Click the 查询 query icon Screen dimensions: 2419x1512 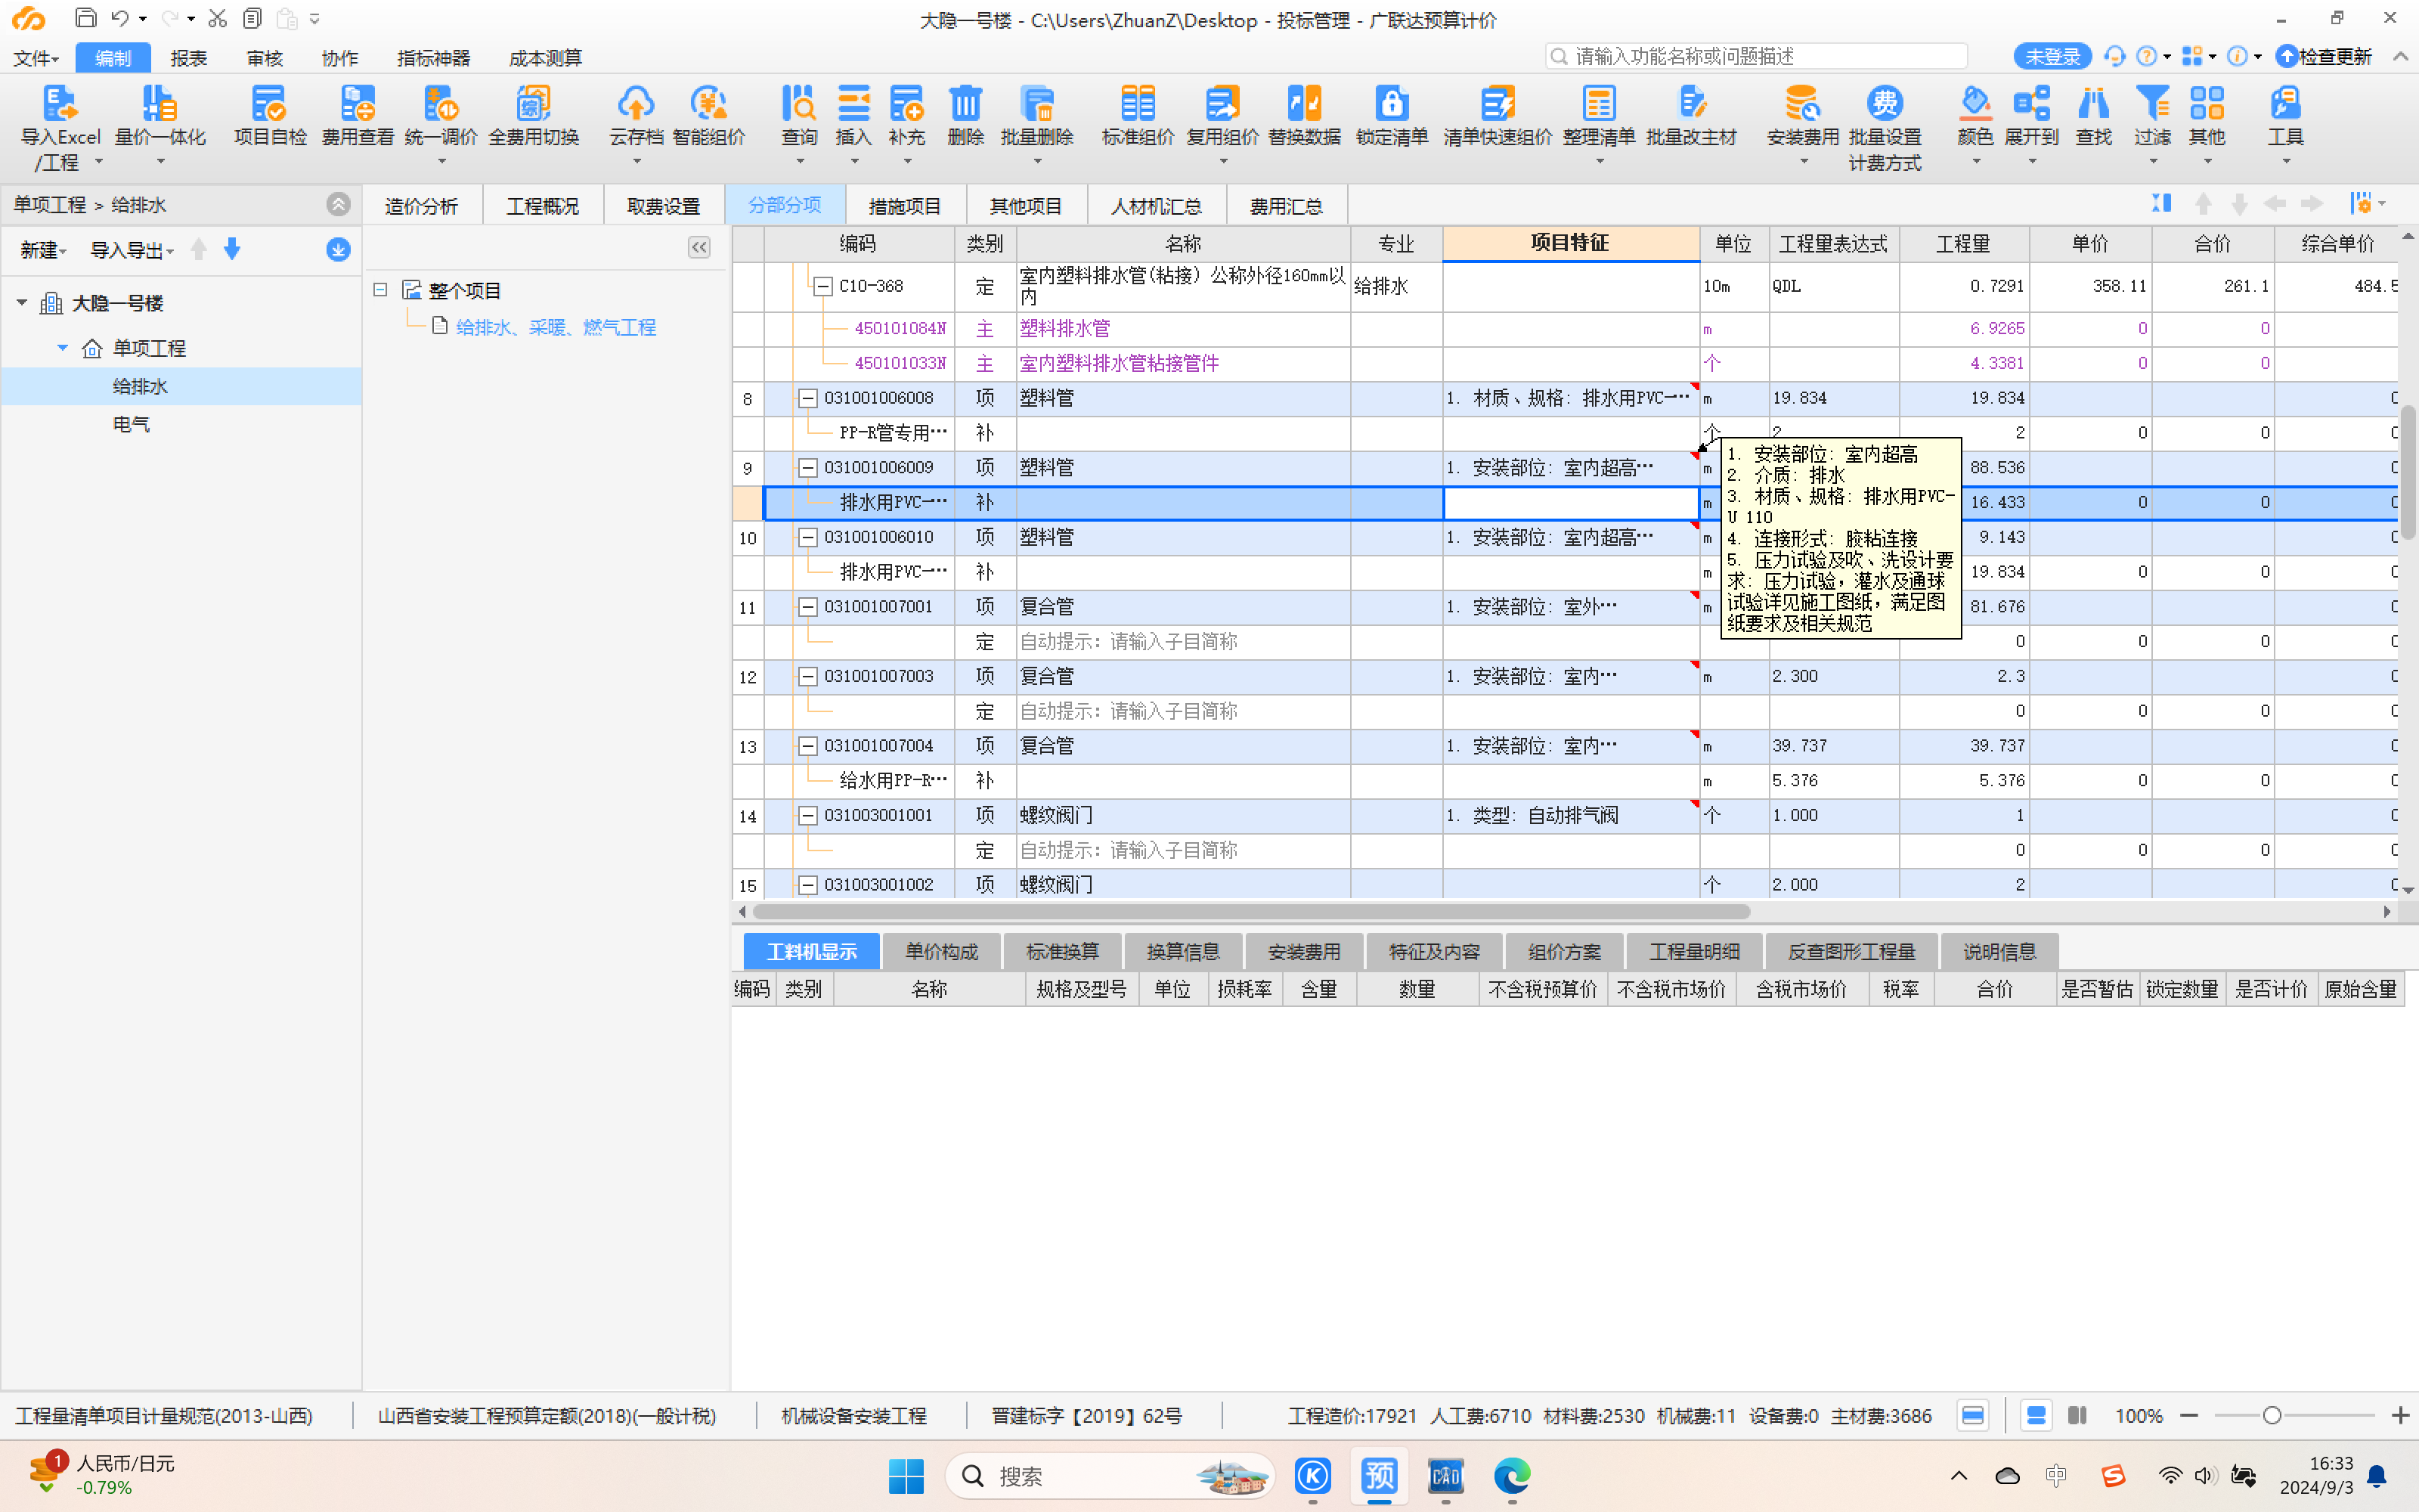(x=799, y=104)
